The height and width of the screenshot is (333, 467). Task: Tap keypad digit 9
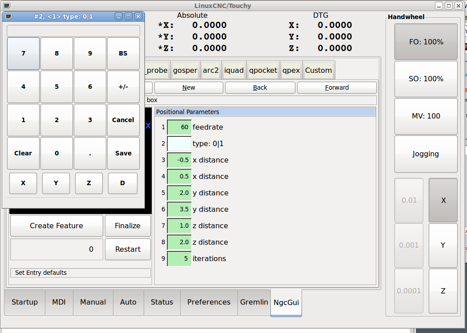coord(90,54)
